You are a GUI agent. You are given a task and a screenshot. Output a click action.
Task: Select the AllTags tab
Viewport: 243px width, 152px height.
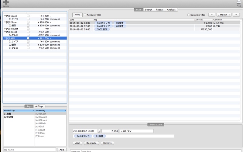pos(39,106)
